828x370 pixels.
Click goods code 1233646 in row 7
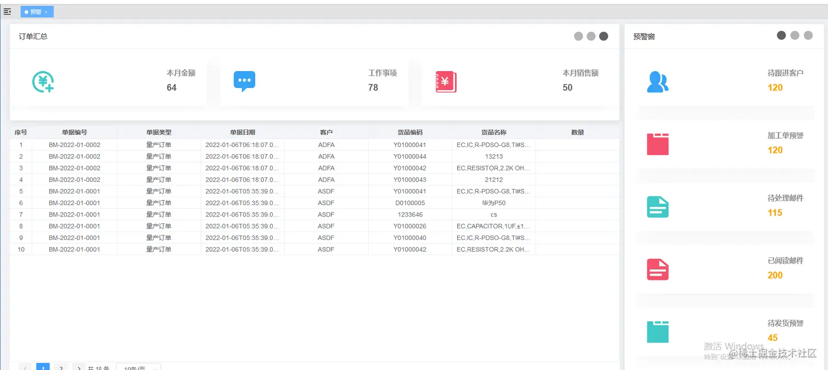tap(410, 215)
